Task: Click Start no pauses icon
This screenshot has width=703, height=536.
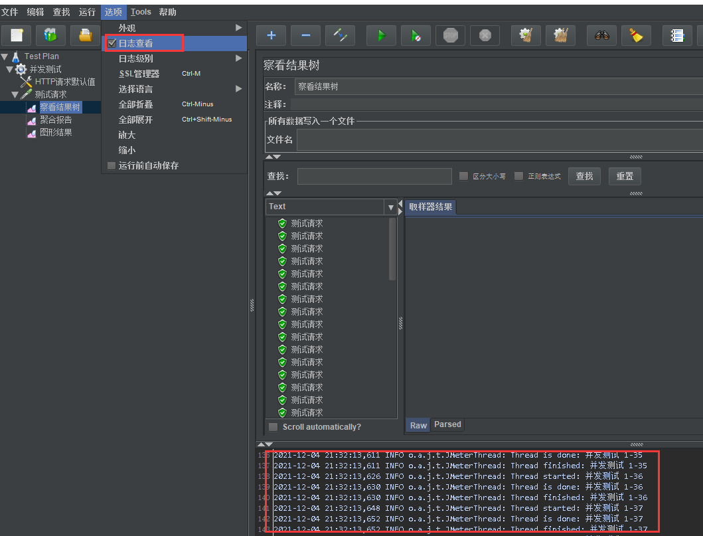Action: [x=416, y=35]
